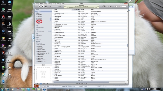This screenshot has height=91, width=163.
Task: Uncheck the Last Piece checkbox
Action: point(54,81)
